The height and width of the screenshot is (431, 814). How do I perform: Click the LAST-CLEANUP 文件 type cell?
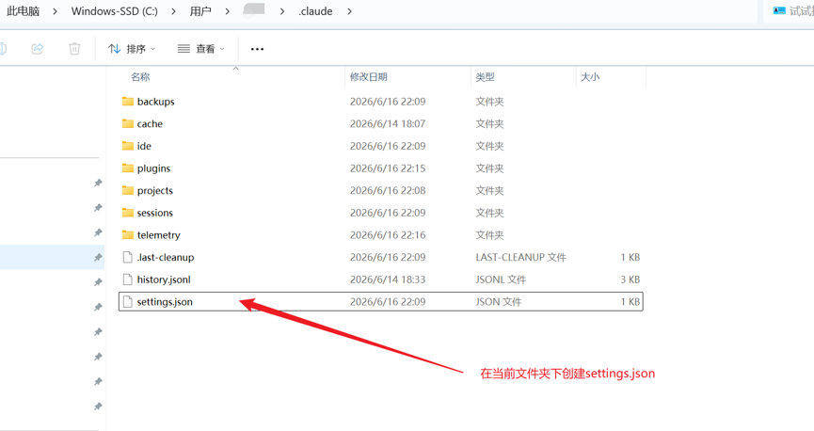point(520,257)
